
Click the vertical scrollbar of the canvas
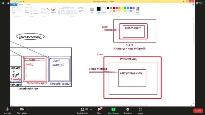point(193,34)
